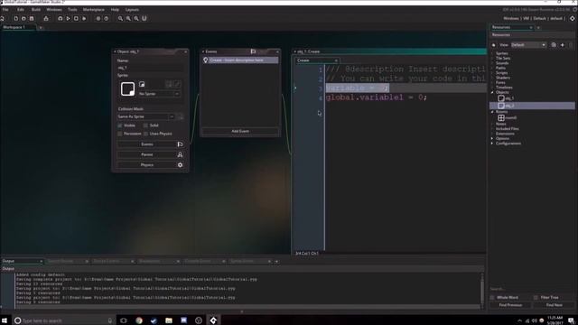This screenshot has height=325, width=578.
Task: Click the Zoom Reset toolbar icon
Action: click(x=128, y=18)
